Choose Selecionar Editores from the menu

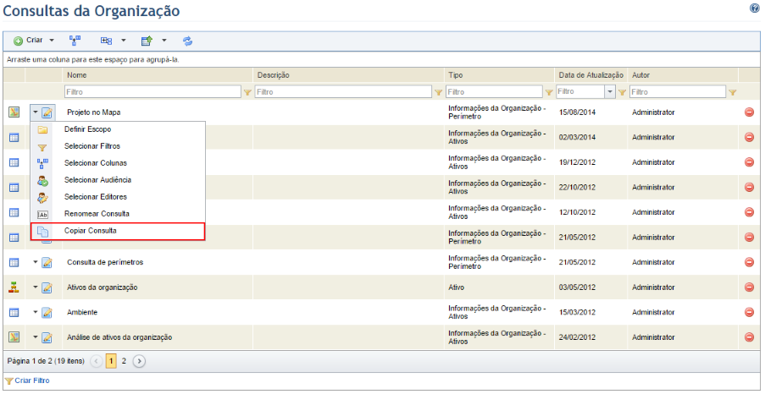pyautogui.click(x=118, y=197)
